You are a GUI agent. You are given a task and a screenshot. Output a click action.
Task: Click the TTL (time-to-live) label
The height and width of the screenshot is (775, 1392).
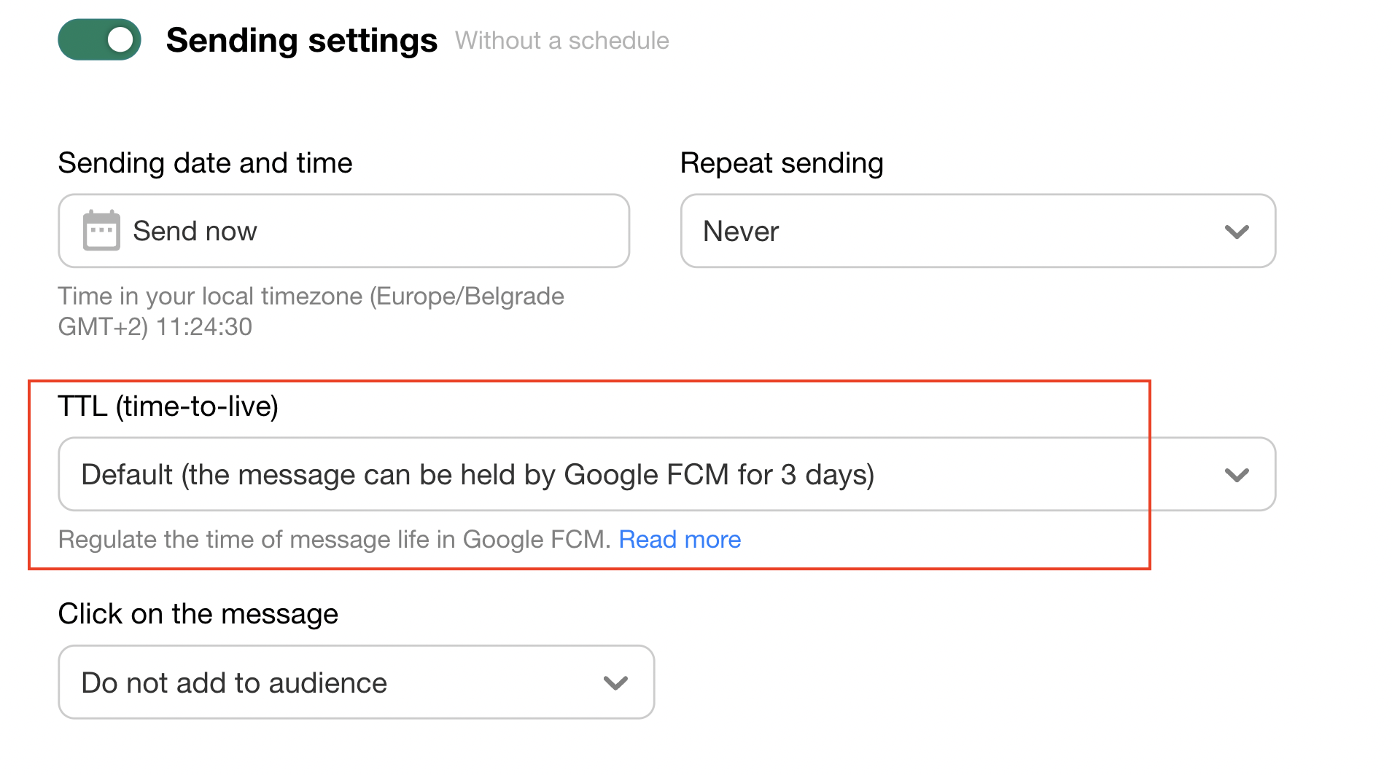[168, 406]
